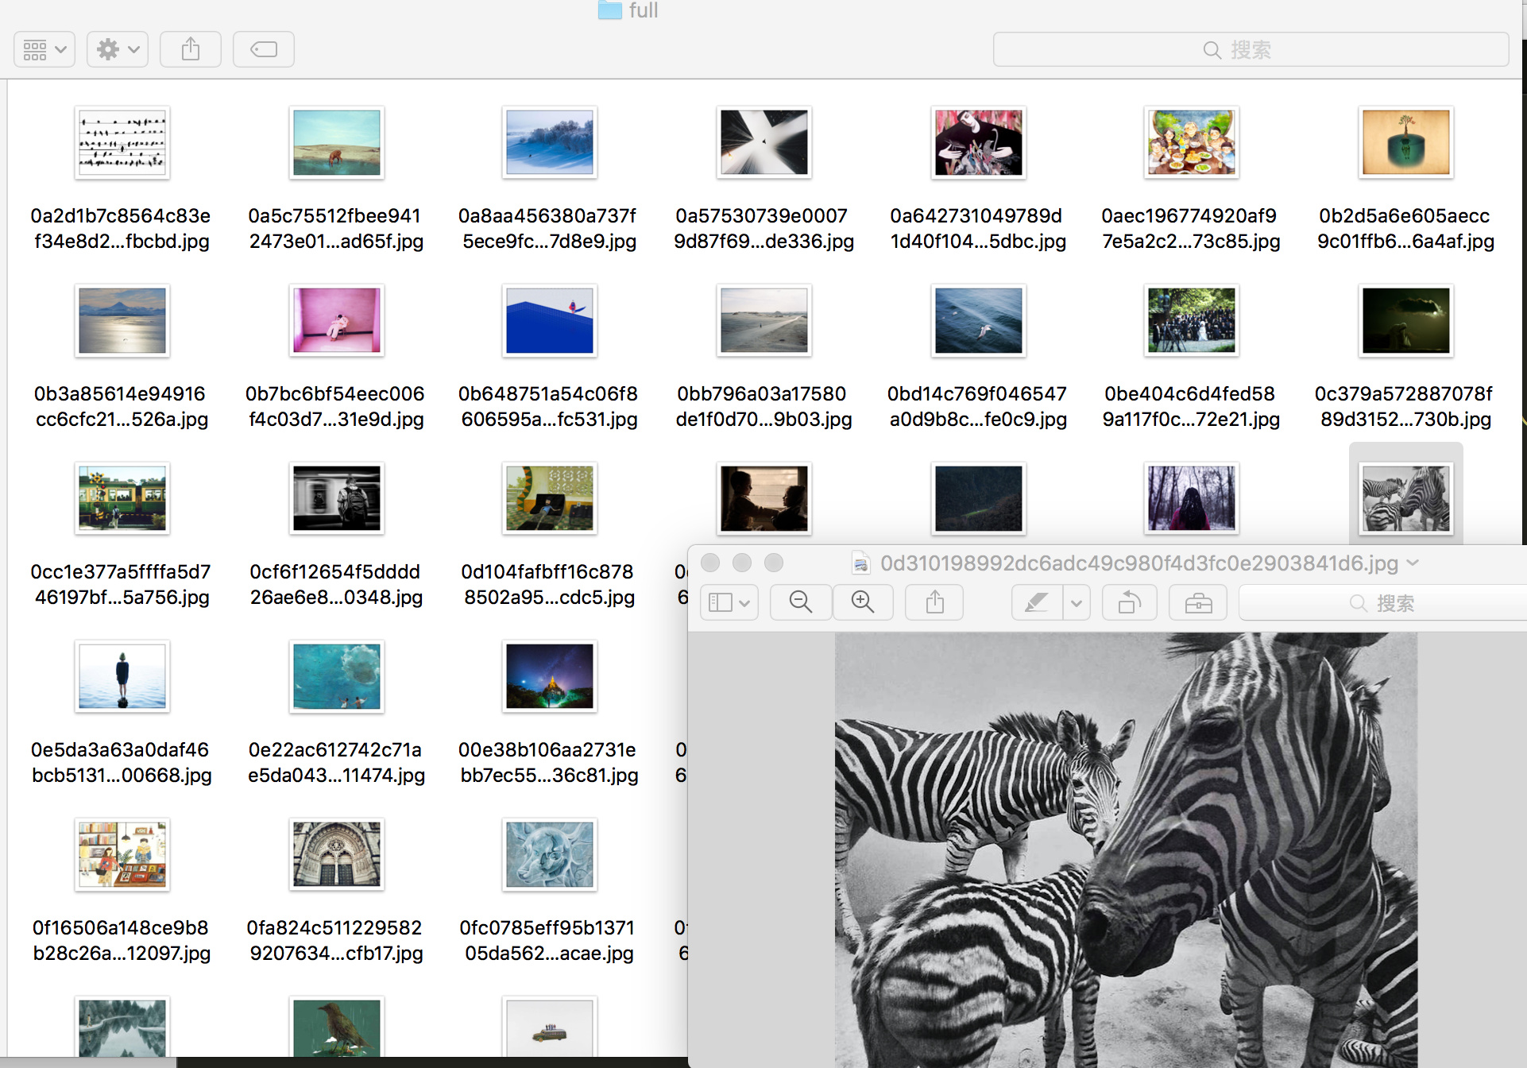Click the large zebra image in Preview
The width and height of the screenshot is (1527, 1068).
tap(1126, 850)
